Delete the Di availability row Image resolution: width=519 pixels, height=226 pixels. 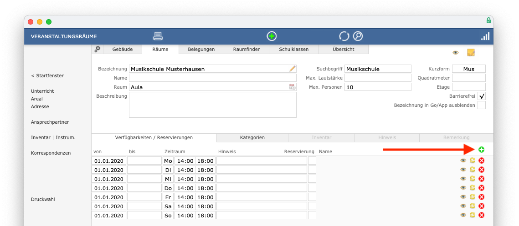click(x=482, y=170)
